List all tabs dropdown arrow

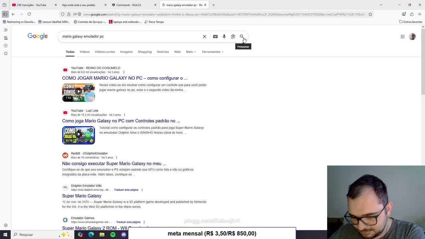coord(381,5)
